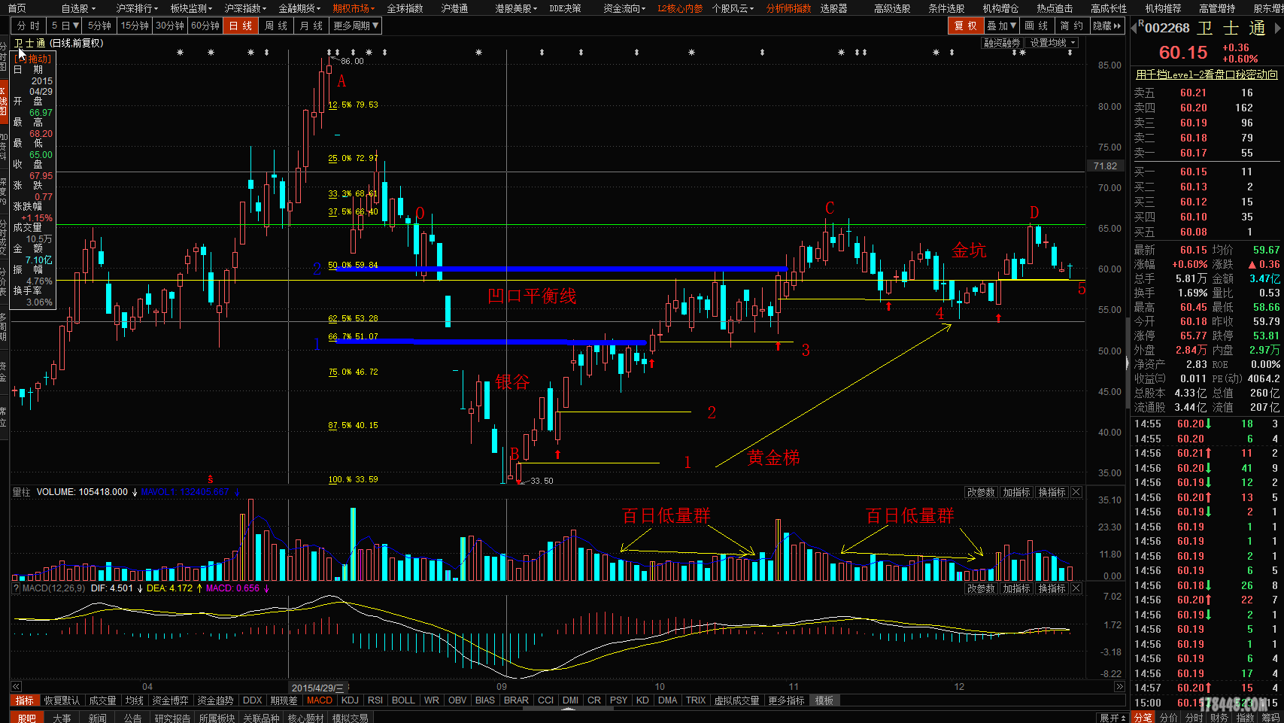Open the 叠加 overlay dropdown
The width and height of the screenshot is (1284, 723).
1003,26
